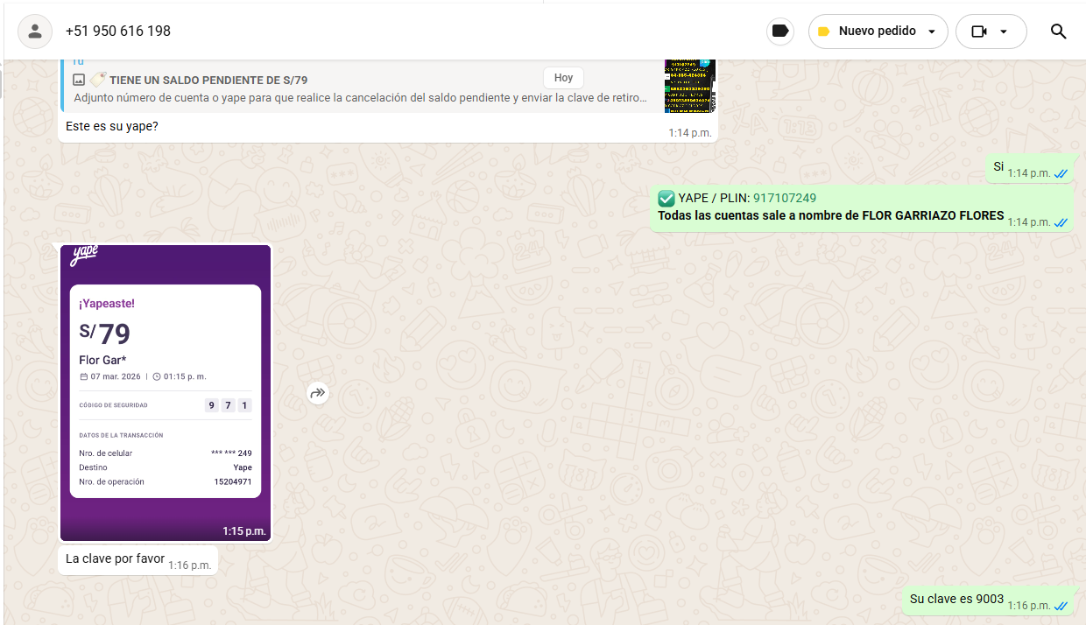Open the thumbnail in the quoted message
The width and height of the screenshot is (1086, 625).
(690, 86)
